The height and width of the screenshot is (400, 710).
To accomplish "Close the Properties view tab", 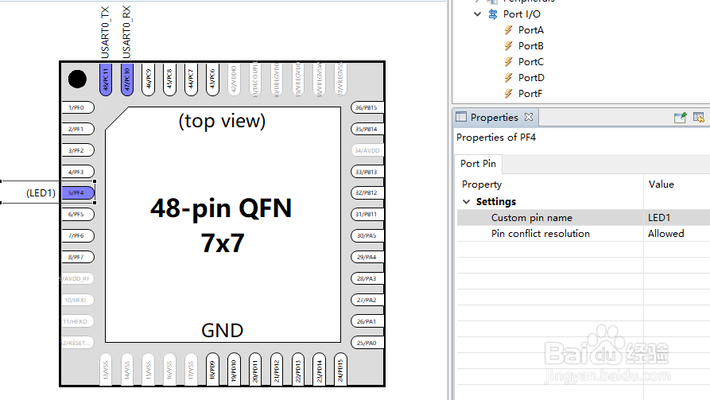I will pos(529,117).
